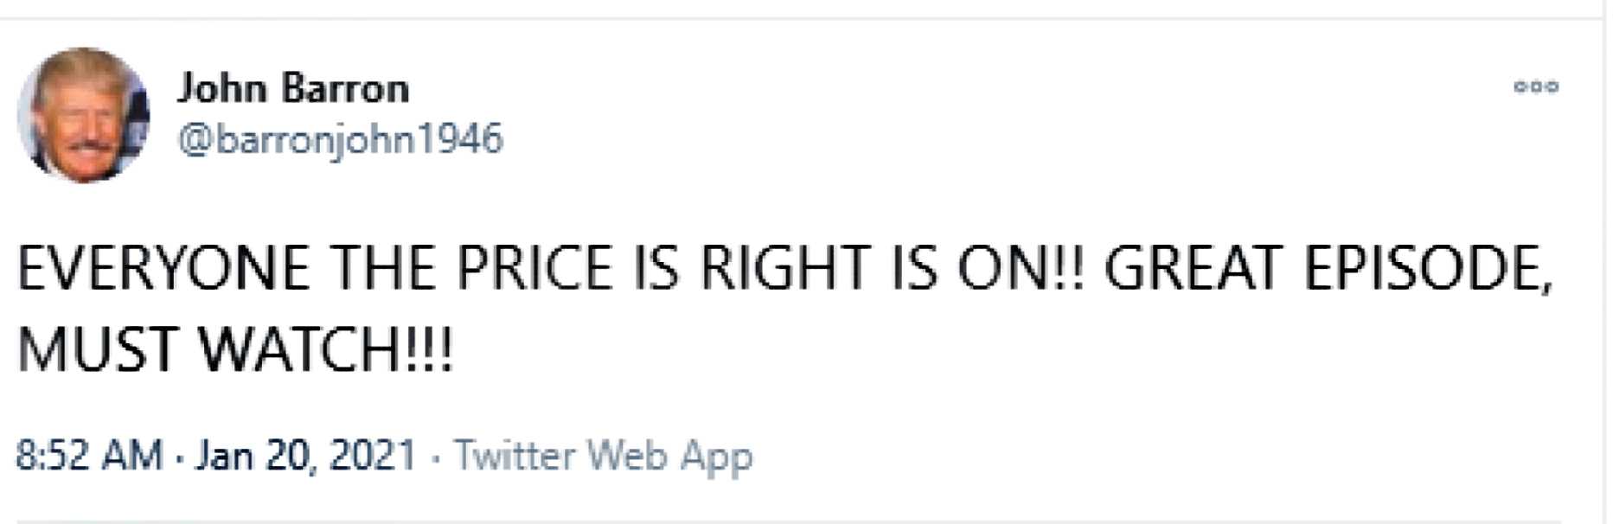The width and height of the screenshot is (1613, 524).
Task: Click the year 2021 in the tweet date
Action: 373,455
